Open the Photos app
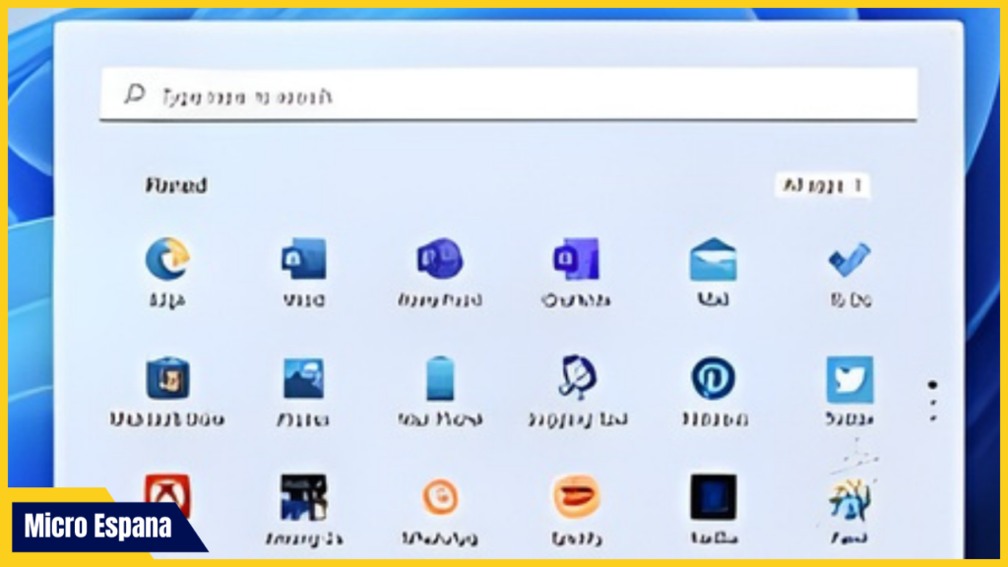 302,379
